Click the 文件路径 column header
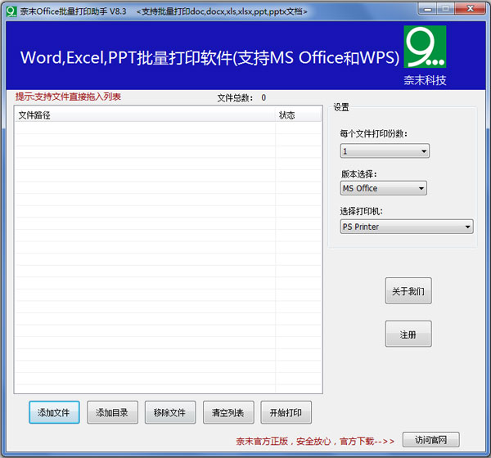The image size is (491, 458). click(x=145, y=114)
